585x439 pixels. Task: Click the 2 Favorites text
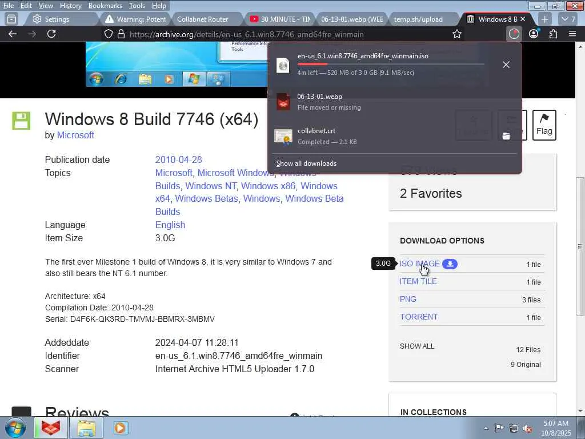click(x=431, y=193)
